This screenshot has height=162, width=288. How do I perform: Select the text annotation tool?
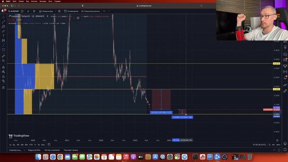pos(3,36)
